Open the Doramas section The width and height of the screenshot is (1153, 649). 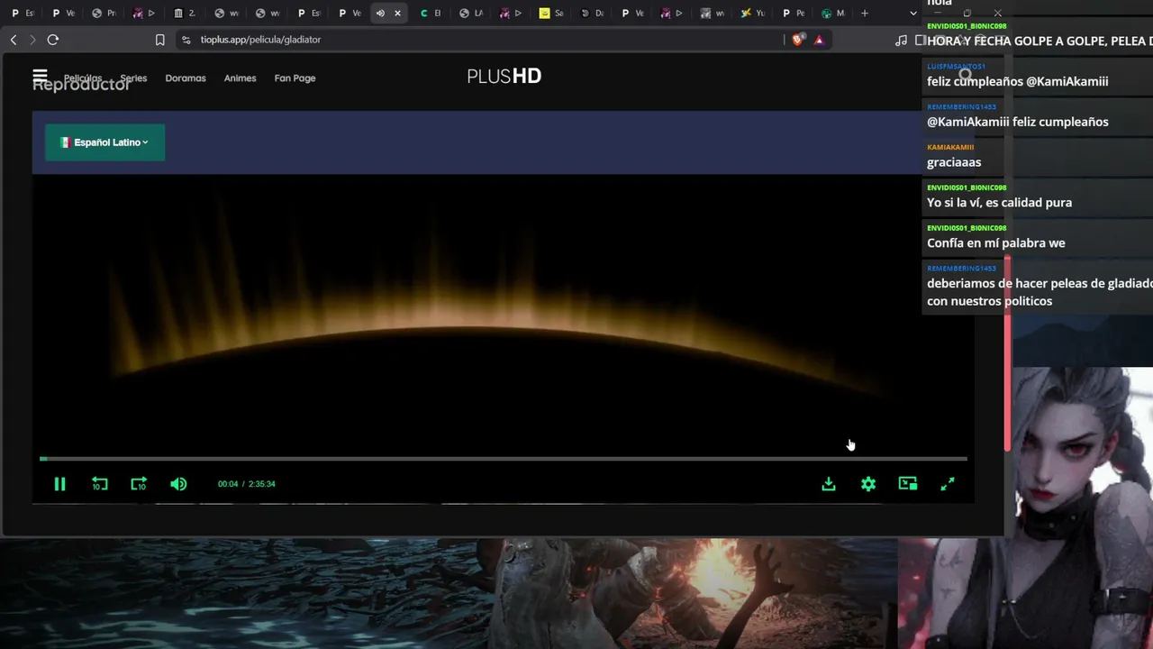(186, 78)
